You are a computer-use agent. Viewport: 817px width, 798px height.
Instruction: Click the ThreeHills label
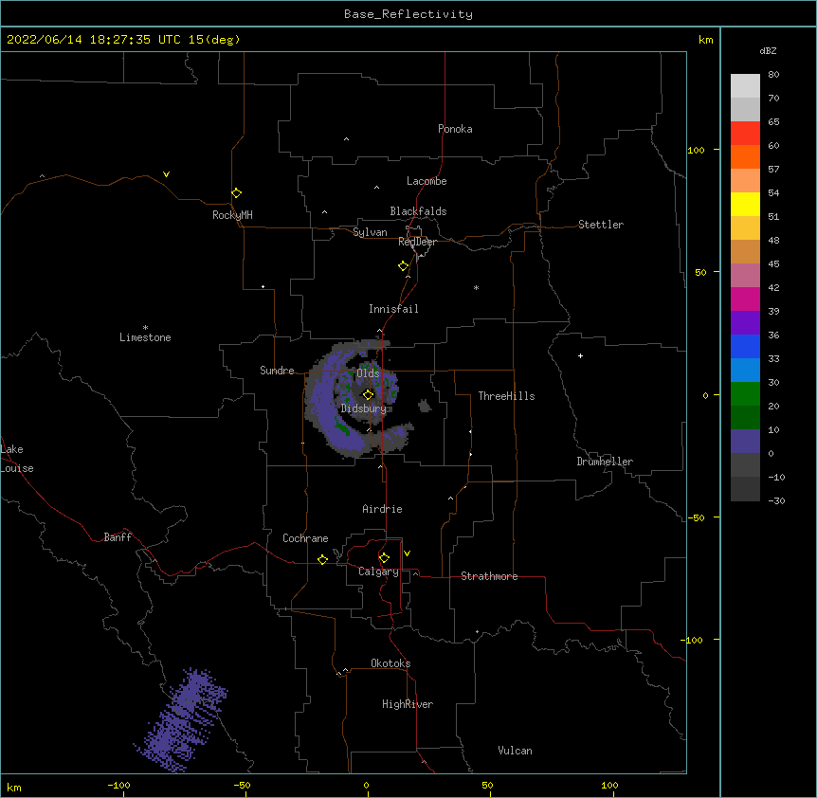[x=506, y=396]
